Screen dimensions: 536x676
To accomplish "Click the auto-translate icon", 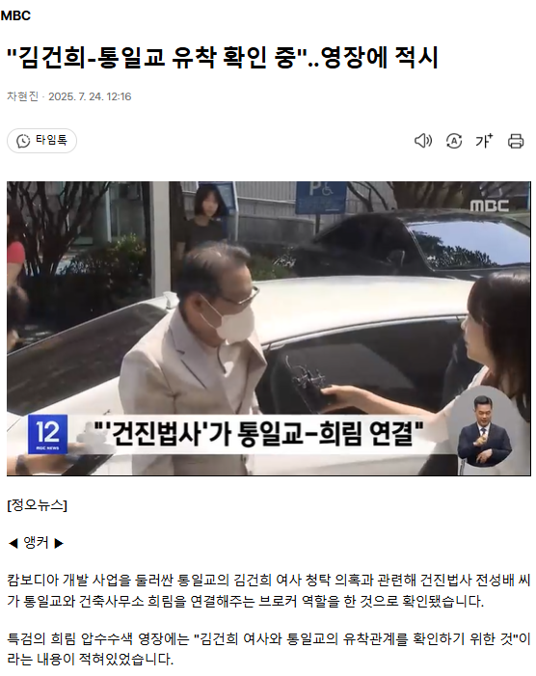I will [x=454, y=141].
